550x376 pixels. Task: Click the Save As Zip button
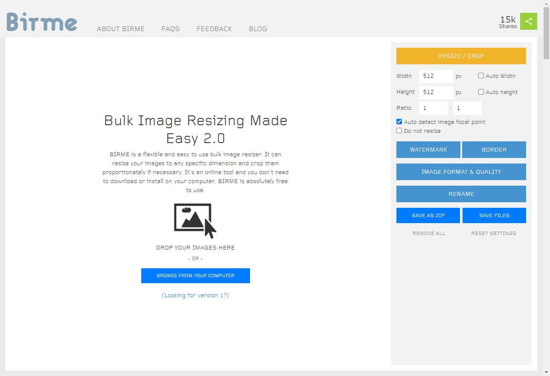pyautogui.click(x=428, y=215)
